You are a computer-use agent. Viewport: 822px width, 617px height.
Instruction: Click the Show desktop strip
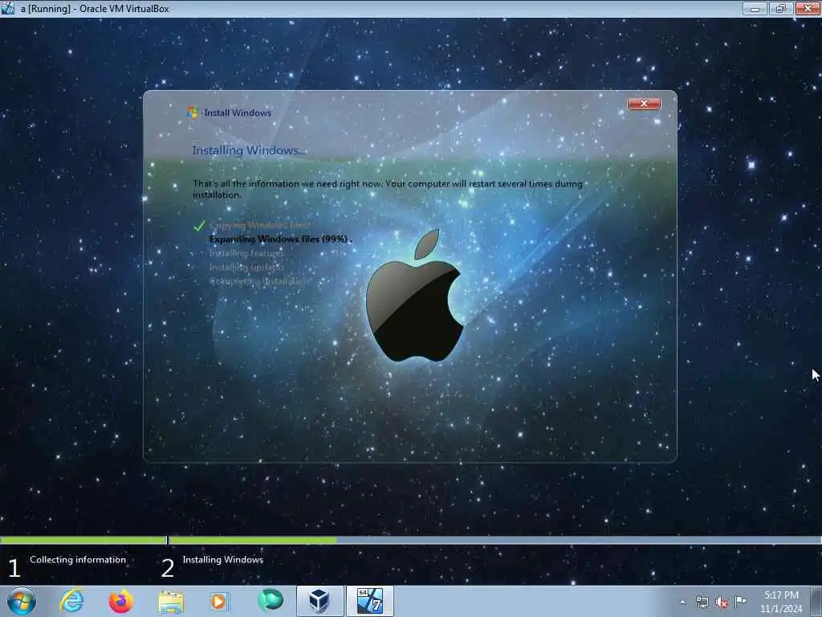[816, 601]
